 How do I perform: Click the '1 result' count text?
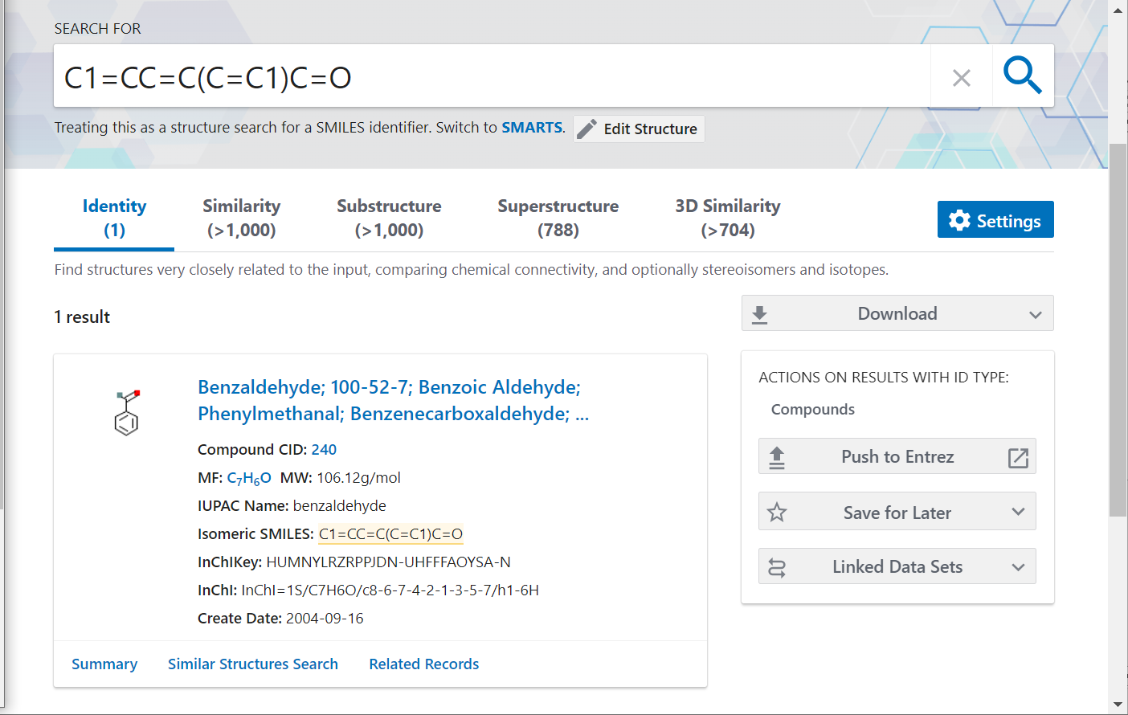tap(82, 317)
